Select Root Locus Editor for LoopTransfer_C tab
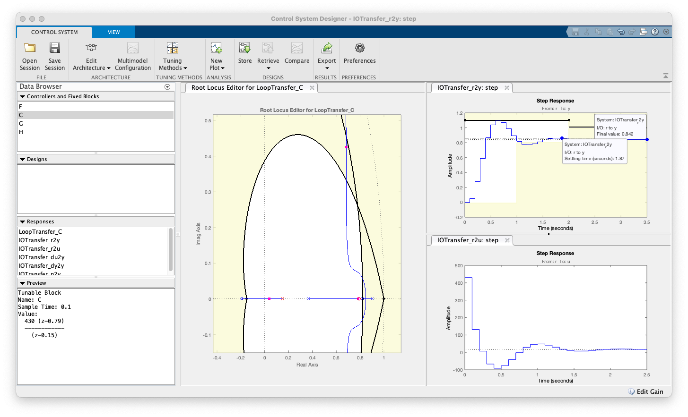The height and width of the screenshot is (417, 688). [x=247, y=88]
